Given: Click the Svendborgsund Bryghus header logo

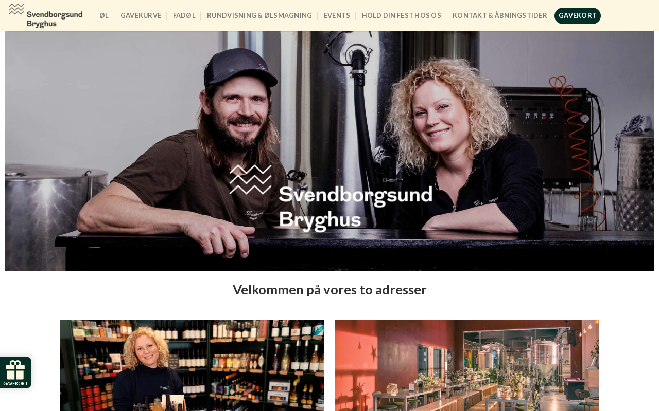Looking at the screenshot, I should coord(45,15).
